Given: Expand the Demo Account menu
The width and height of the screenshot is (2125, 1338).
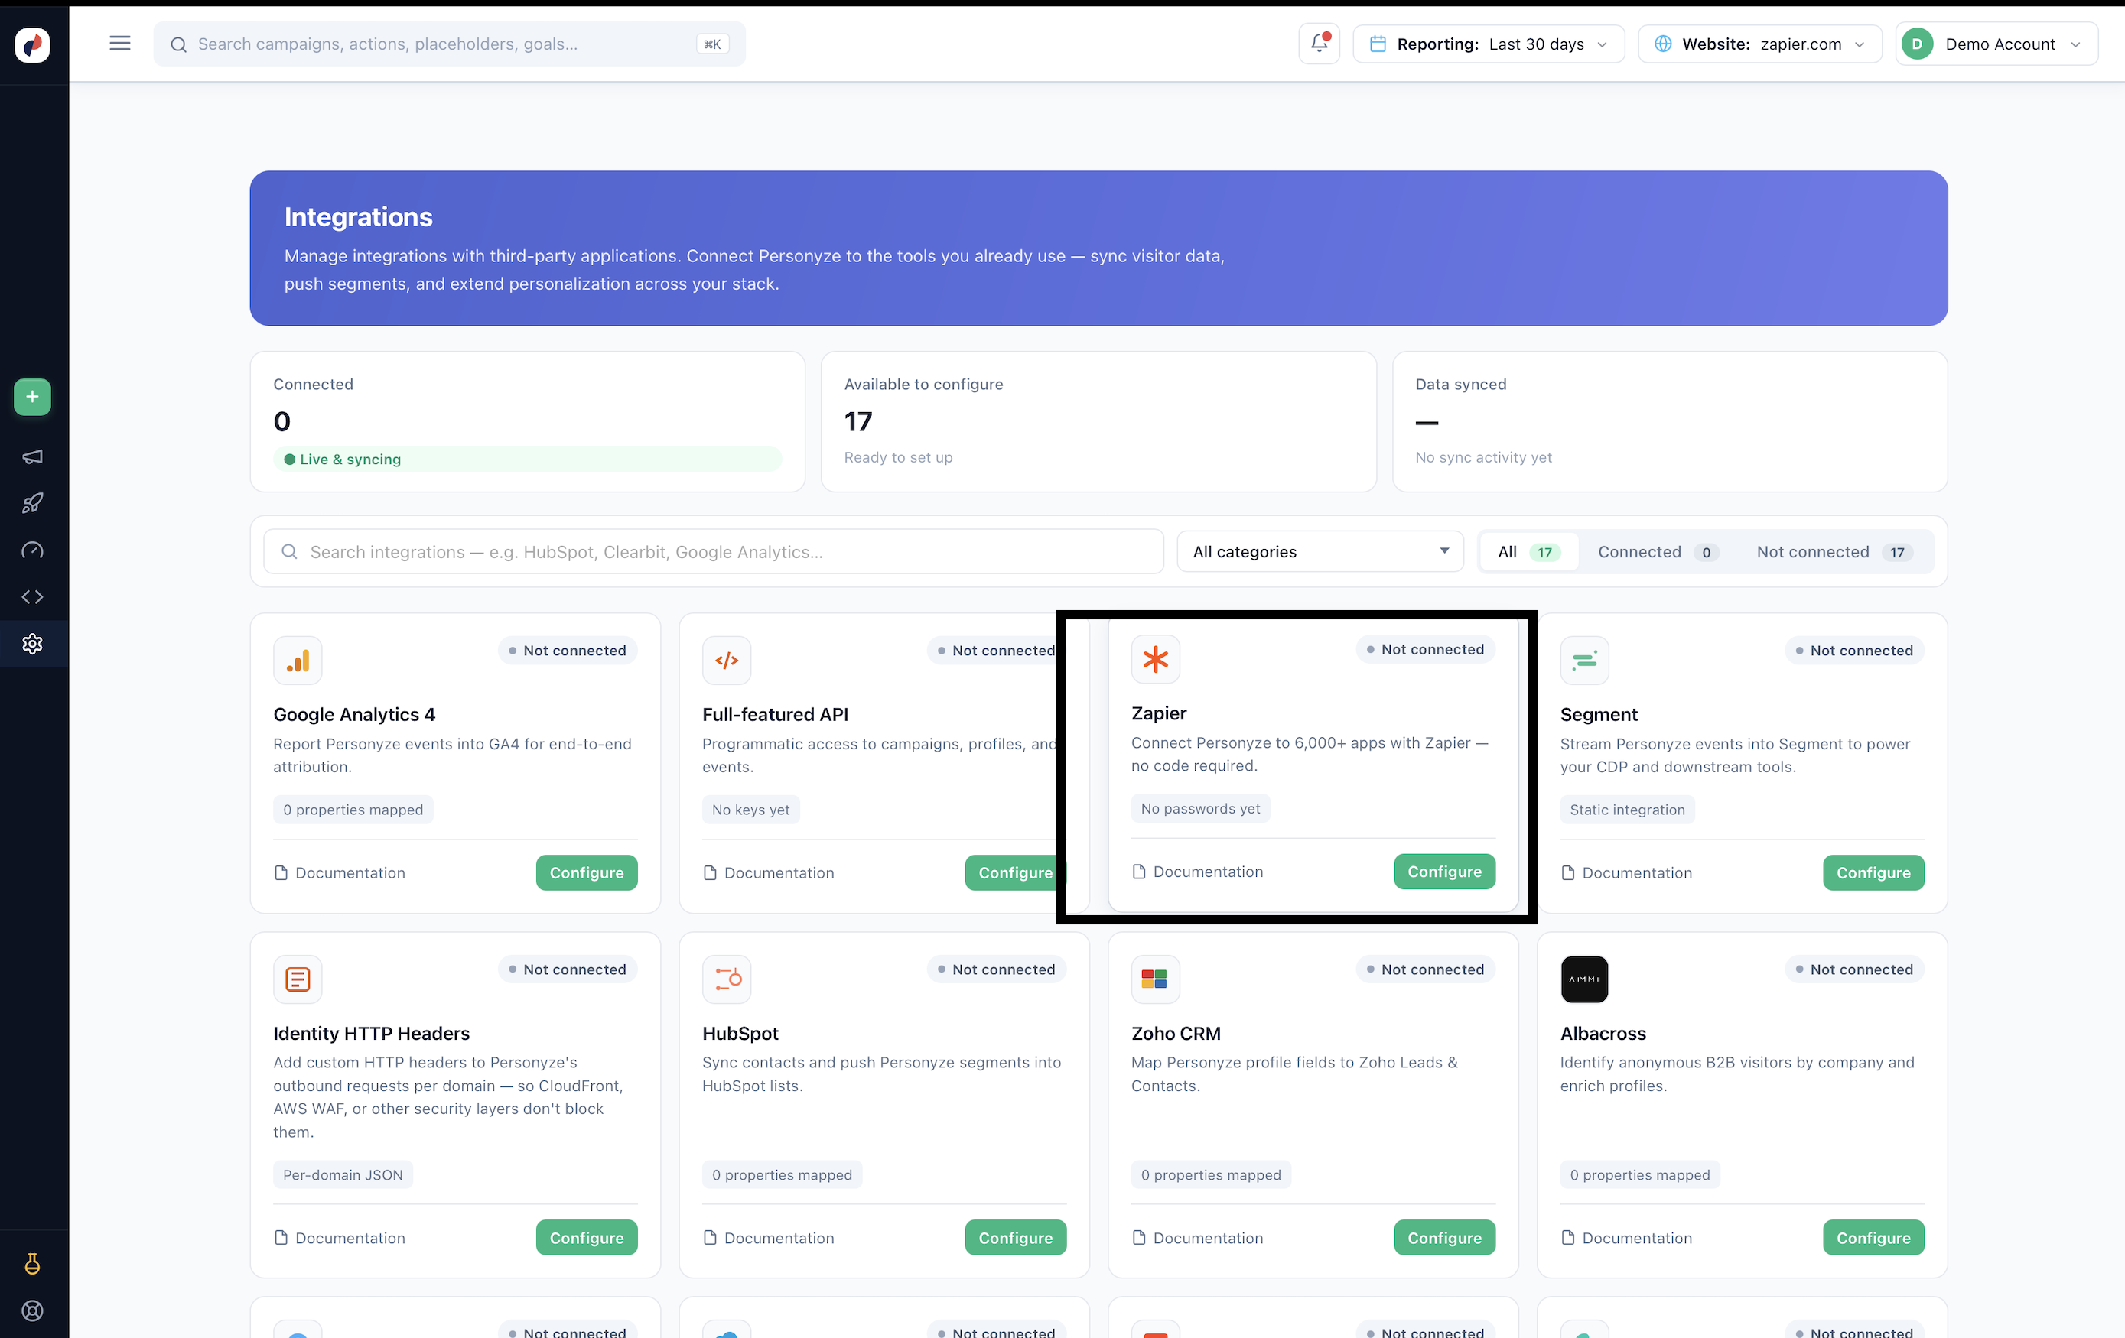Looking at the screenshot, I should coord(1996,44).
